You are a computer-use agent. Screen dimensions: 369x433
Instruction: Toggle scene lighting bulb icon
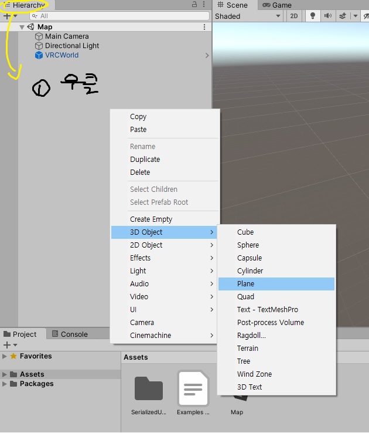click(313, 16)
